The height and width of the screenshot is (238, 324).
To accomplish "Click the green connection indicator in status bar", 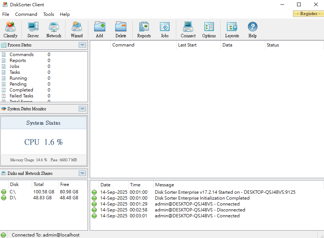I will click(x=4, y=235).
